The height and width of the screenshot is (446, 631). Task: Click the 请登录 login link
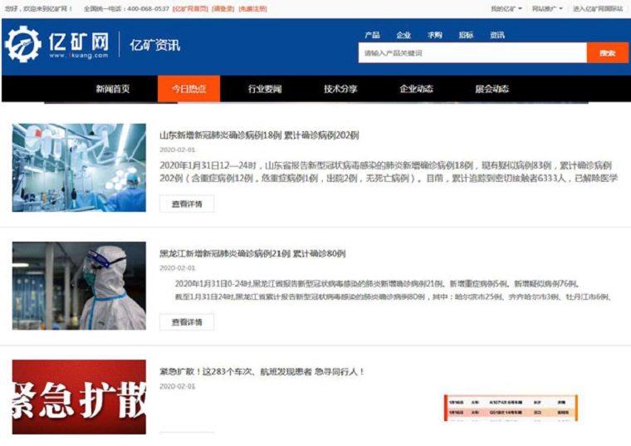[x=223, y=9]
